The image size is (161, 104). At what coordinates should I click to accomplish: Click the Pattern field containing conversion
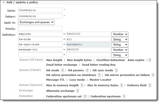click(x=40, y=16)
